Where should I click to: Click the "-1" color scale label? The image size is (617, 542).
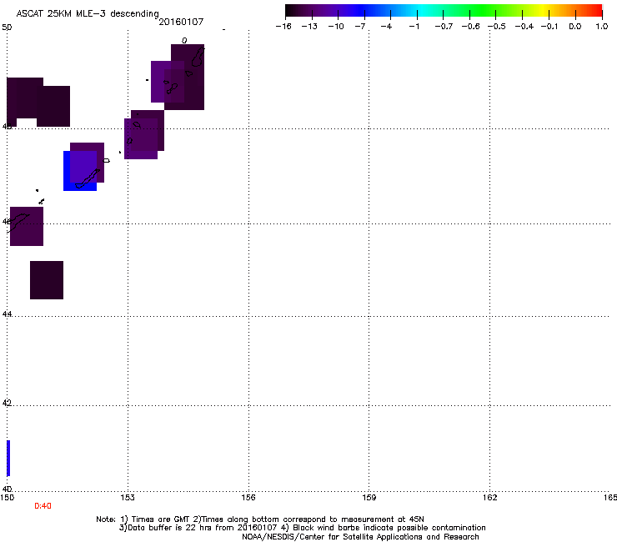coord(414,27)
